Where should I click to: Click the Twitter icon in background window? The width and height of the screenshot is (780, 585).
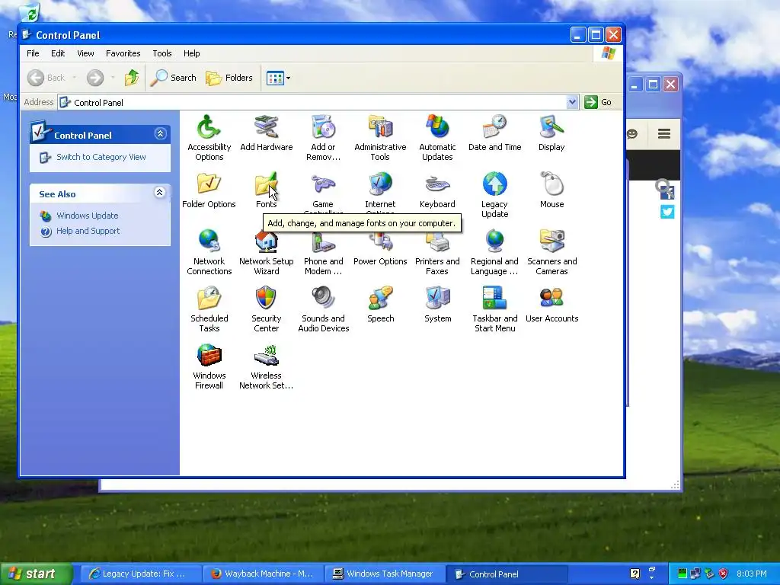(x=667, y=212)
